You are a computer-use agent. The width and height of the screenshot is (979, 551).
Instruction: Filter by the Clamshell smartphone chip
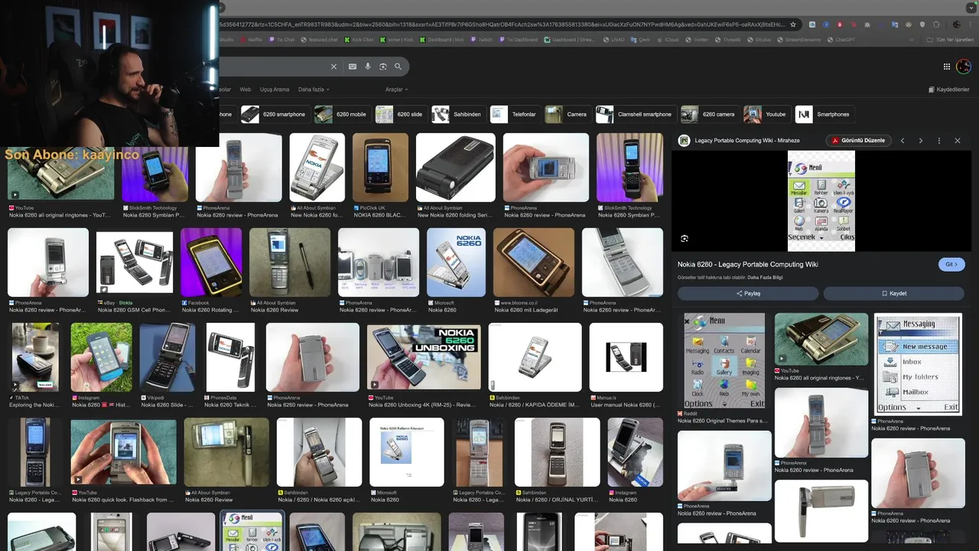pyautogui.click(x=636, y=114)
